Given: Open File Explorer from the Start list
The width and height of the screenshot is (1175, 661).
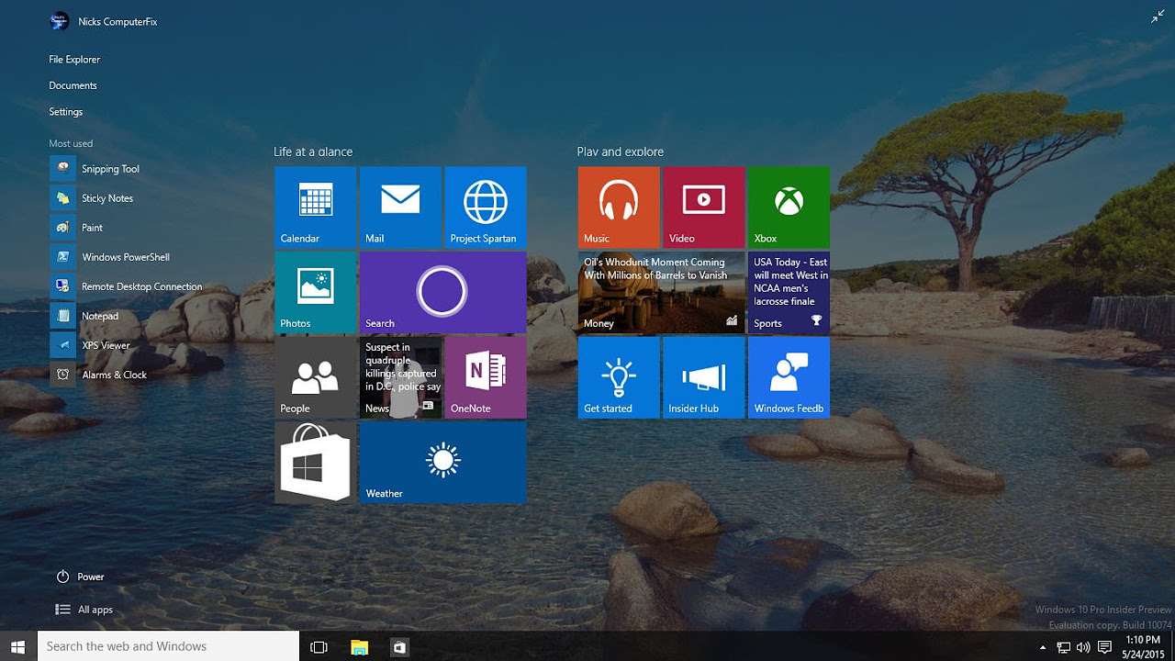Looking at the screenshot, I should (74, 60).
